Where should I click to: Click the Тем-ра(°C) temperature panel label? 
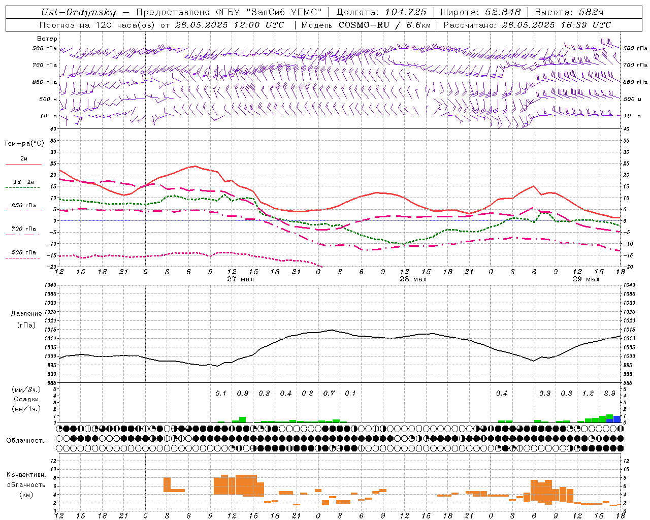[x=24, y=143]
